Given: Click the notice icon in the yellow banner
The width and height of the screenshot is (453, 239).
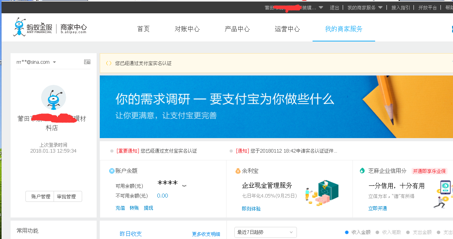Looking at the screenshot, I should coord(109,63).
